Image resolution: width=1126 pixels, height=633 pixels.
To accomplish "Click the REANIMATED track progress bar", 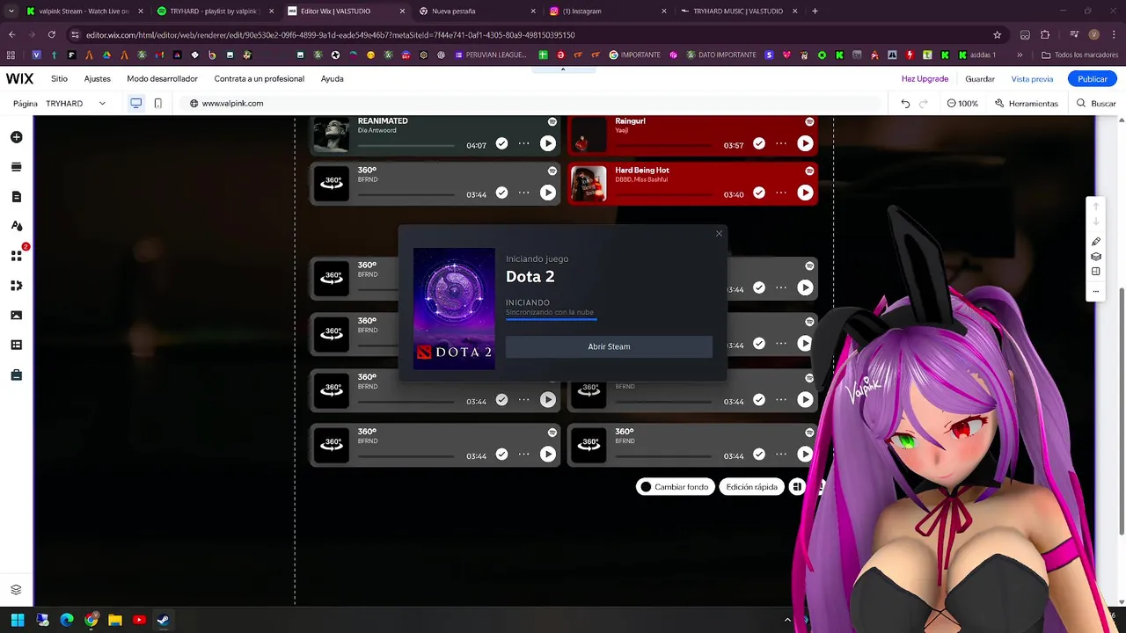I will (x=406, y=145).
